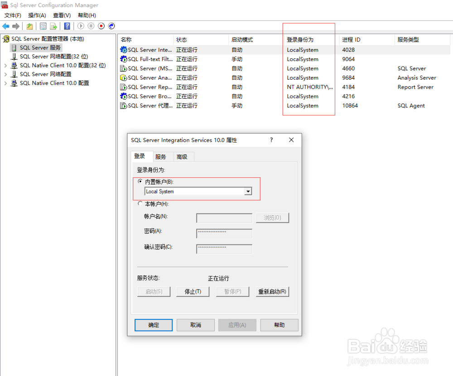This screenshot has width=453, height=376.
Task: Sort by the 名称 column header
Action: [x=145, y=39]
